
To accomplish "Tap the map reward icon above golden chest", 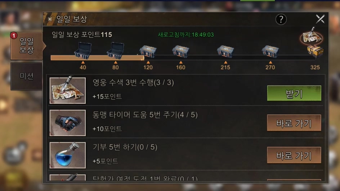I will coord(312,36).
